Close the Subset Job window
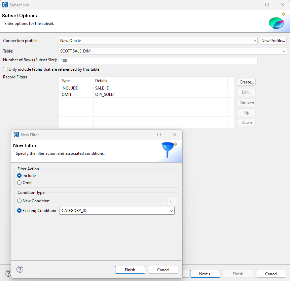290x281 pixels. click(x=282, y=5)
